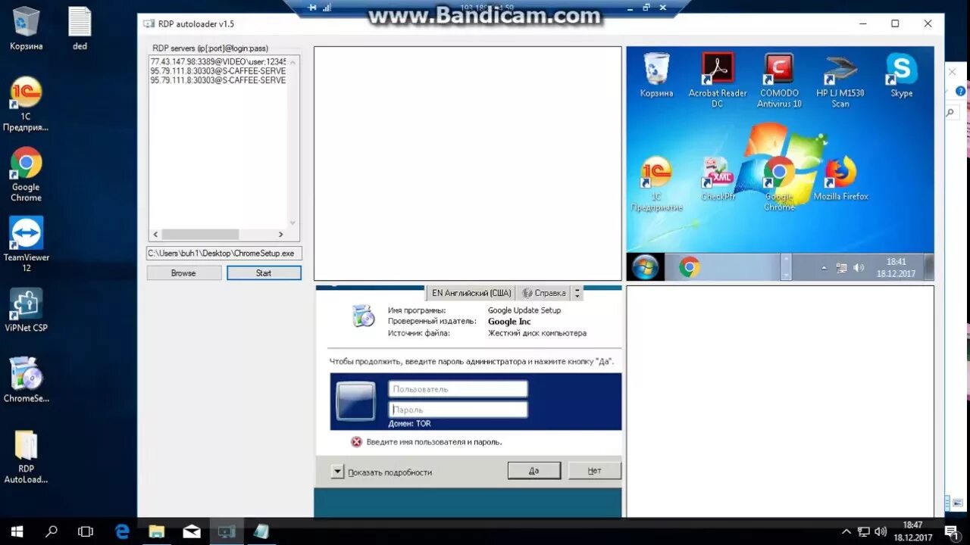
Task: Open the Action Center notification icon
Action: click(x=950, y=531)
